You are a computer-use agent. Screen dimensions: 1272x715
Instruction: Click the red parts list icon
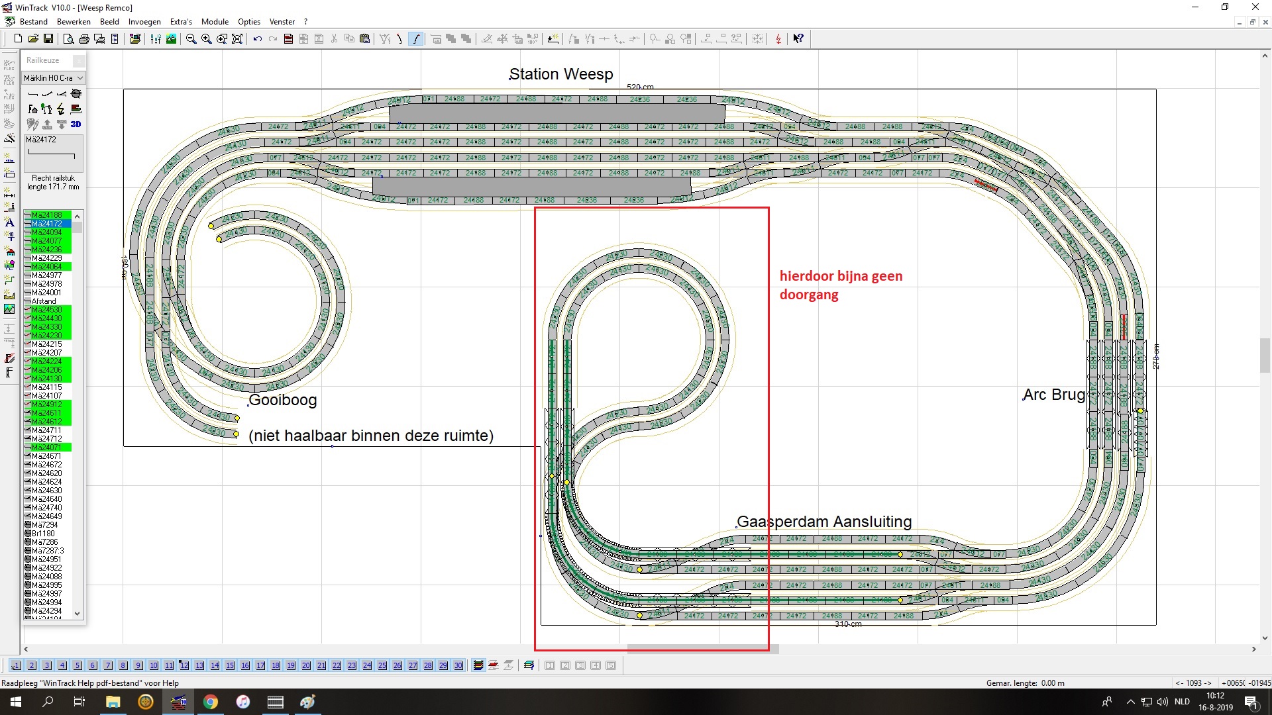click(288, 39)
